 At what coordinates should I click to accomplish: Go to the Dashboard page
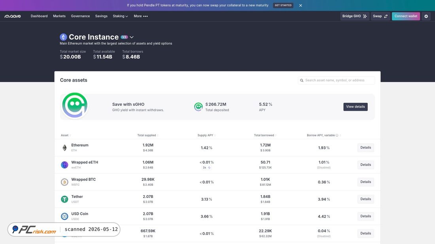pyautogui.click(x=39, y=16)
